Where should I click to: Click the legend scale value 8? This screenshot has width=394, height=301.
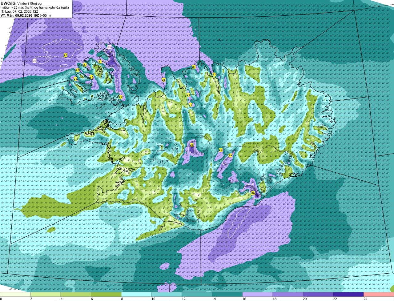coord(122,299)
